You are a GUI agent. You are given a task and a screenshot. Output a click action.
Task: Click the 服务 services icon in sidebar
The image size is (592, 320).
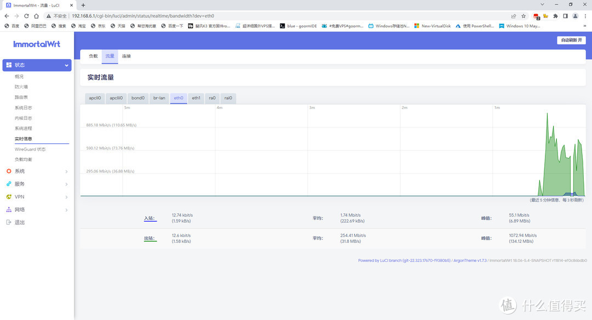(x=9, y=184)
